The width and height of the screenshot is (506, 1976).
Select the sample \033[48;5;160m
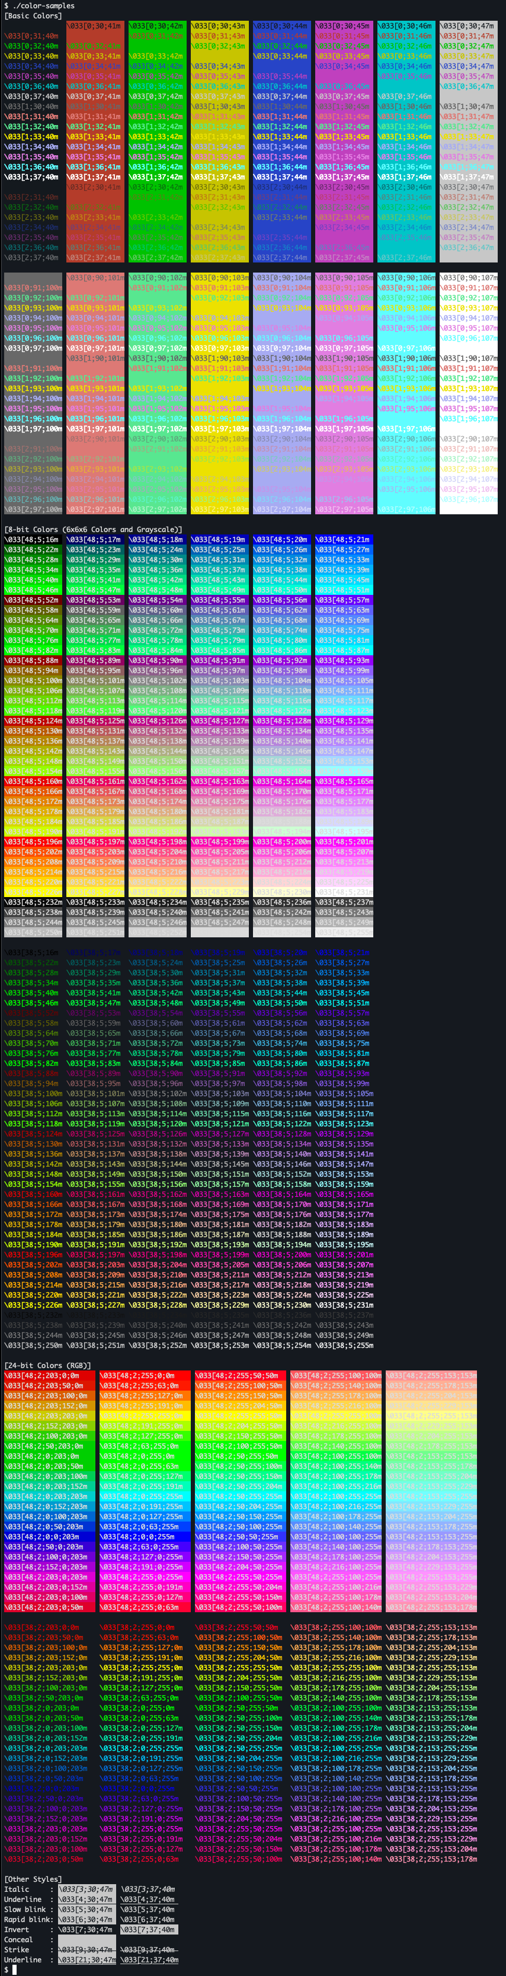(x=33, y=781)
